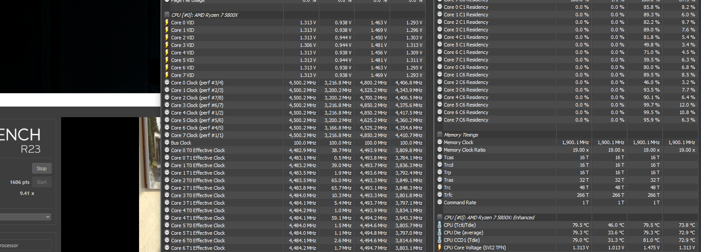The height and width of the screenshot is (252, 701).
Task: Select the Core 2 C1 Residency row
Action: coord(567,22)
